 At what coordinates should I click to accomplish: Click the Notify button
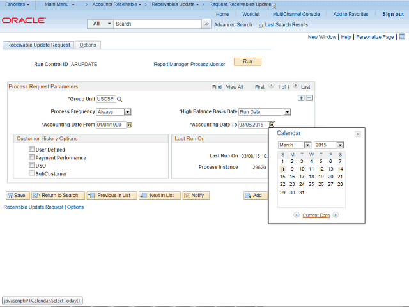196,195
